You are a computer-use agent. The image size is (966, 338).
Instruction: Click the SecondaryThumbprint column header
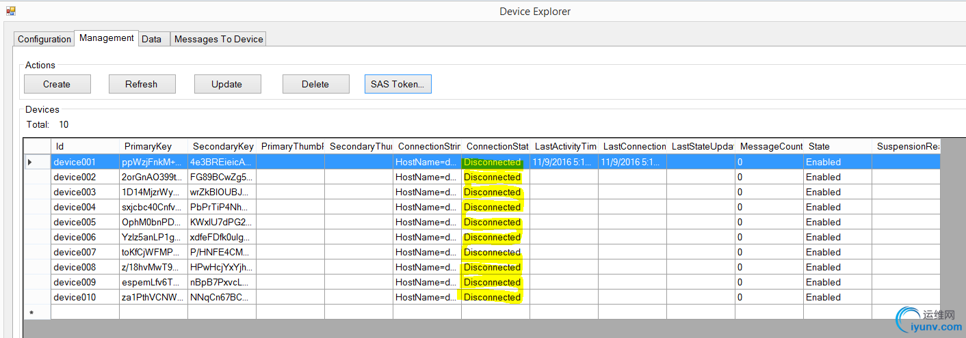point(358,146)
